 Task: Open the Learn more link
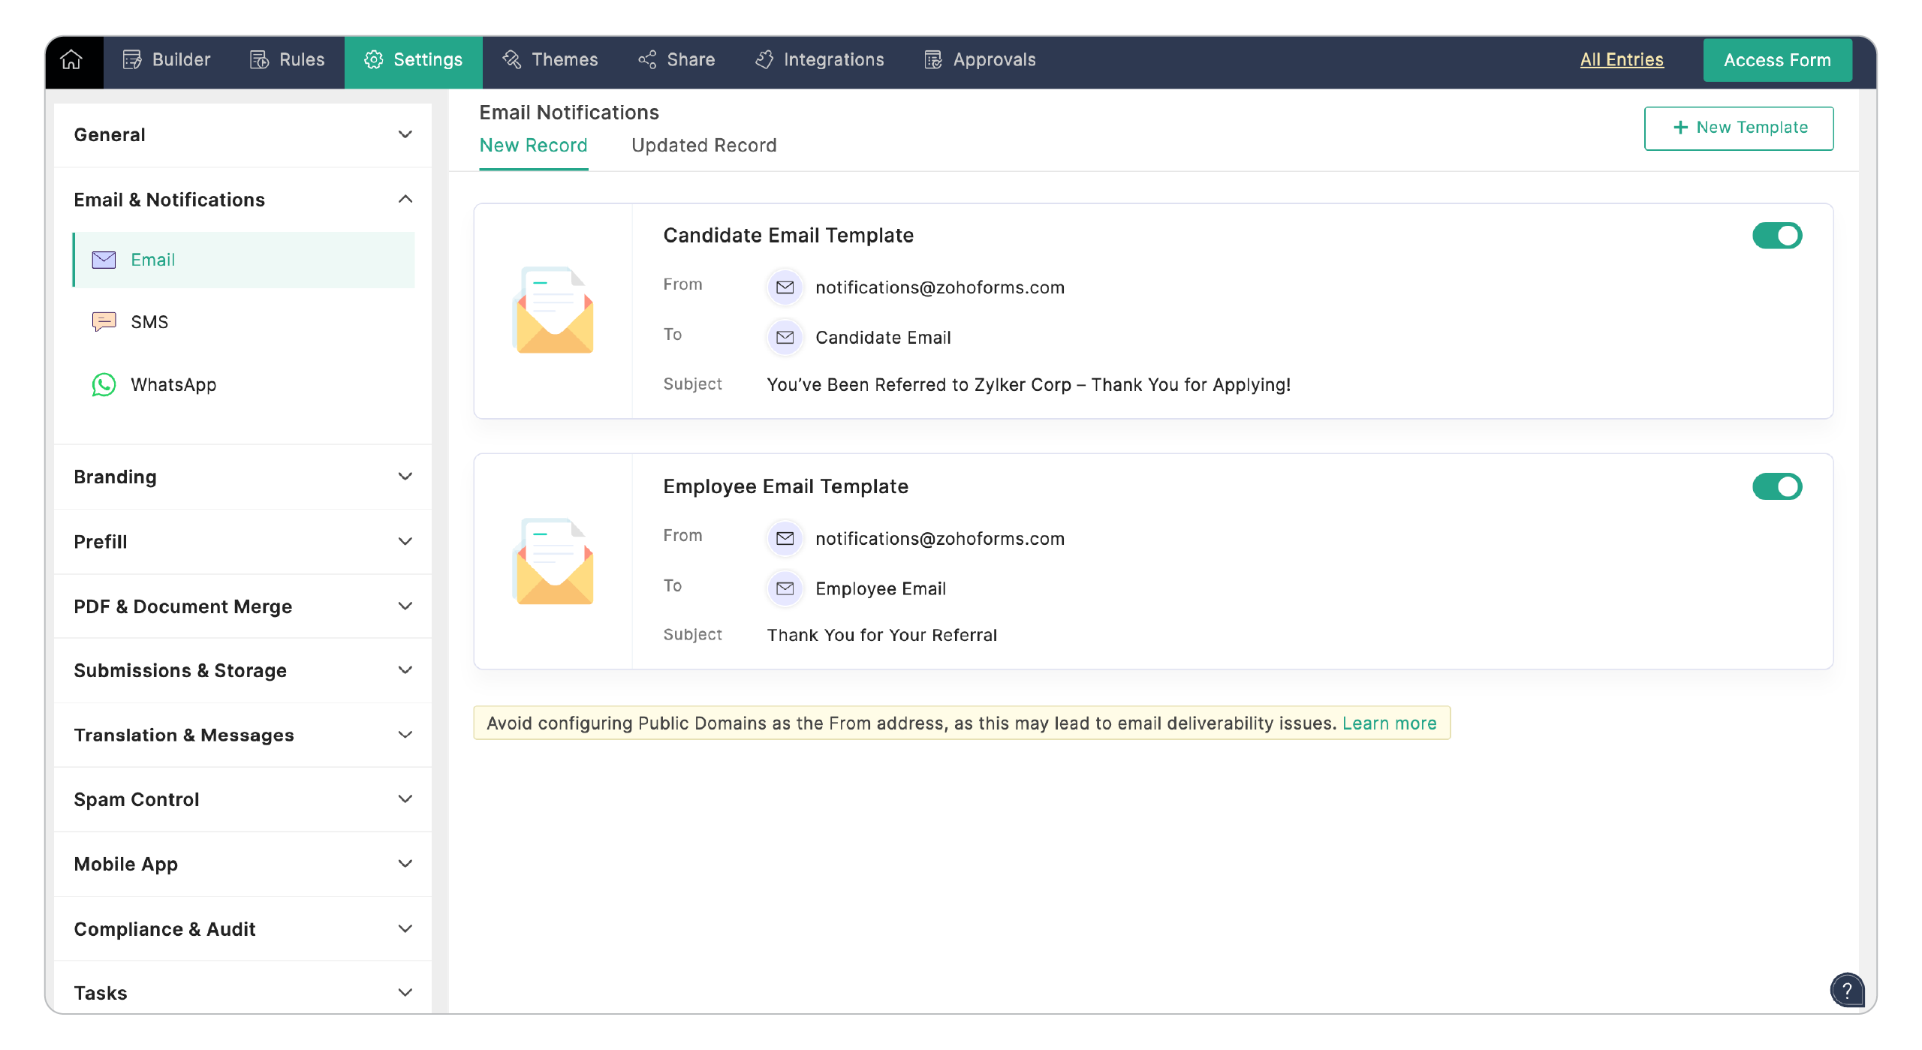tap(1389, 723)
